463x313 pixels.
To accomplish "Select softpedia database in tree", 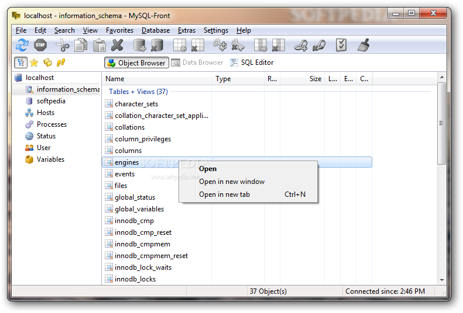I will (51, 101).
